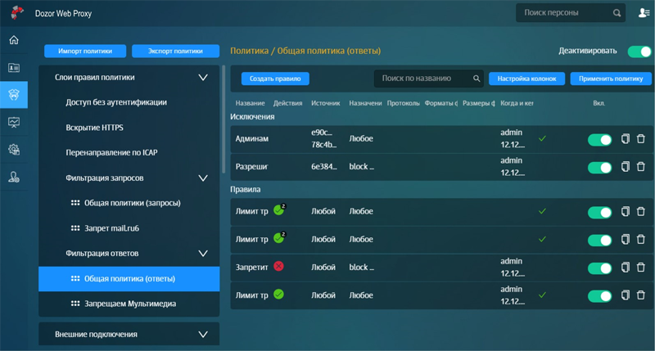Click the green allow icon of the admin Лимит тр rule
The height and width of the screenshot is (351, 655).
278,295
